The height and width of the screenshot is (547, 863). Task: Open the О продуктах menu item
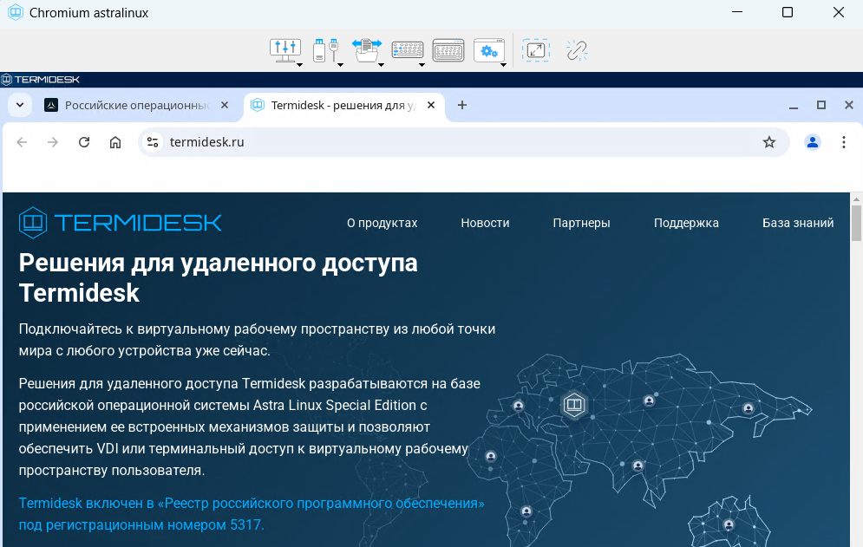click(382, 223)
